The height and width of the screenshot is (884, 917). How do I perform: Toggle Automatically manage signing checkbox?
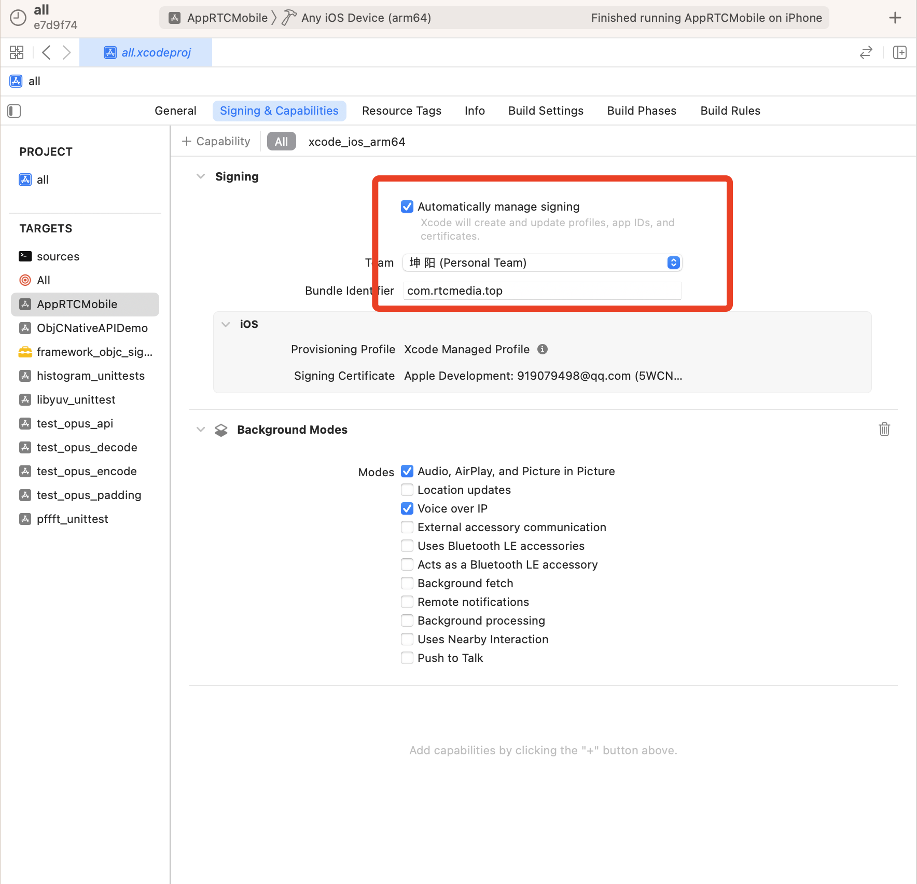click(x=407, y=206)
